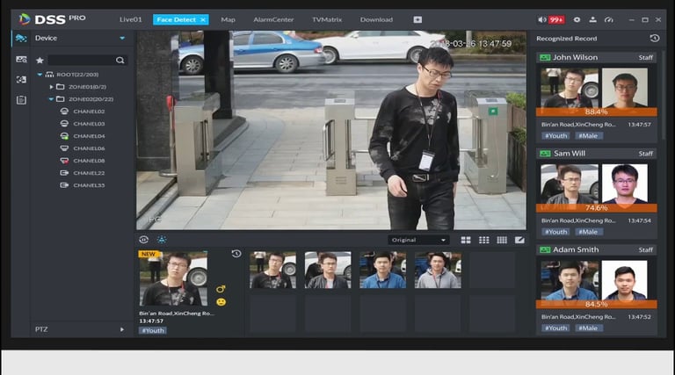Open the system status gauge icon

tap(609, 20)
